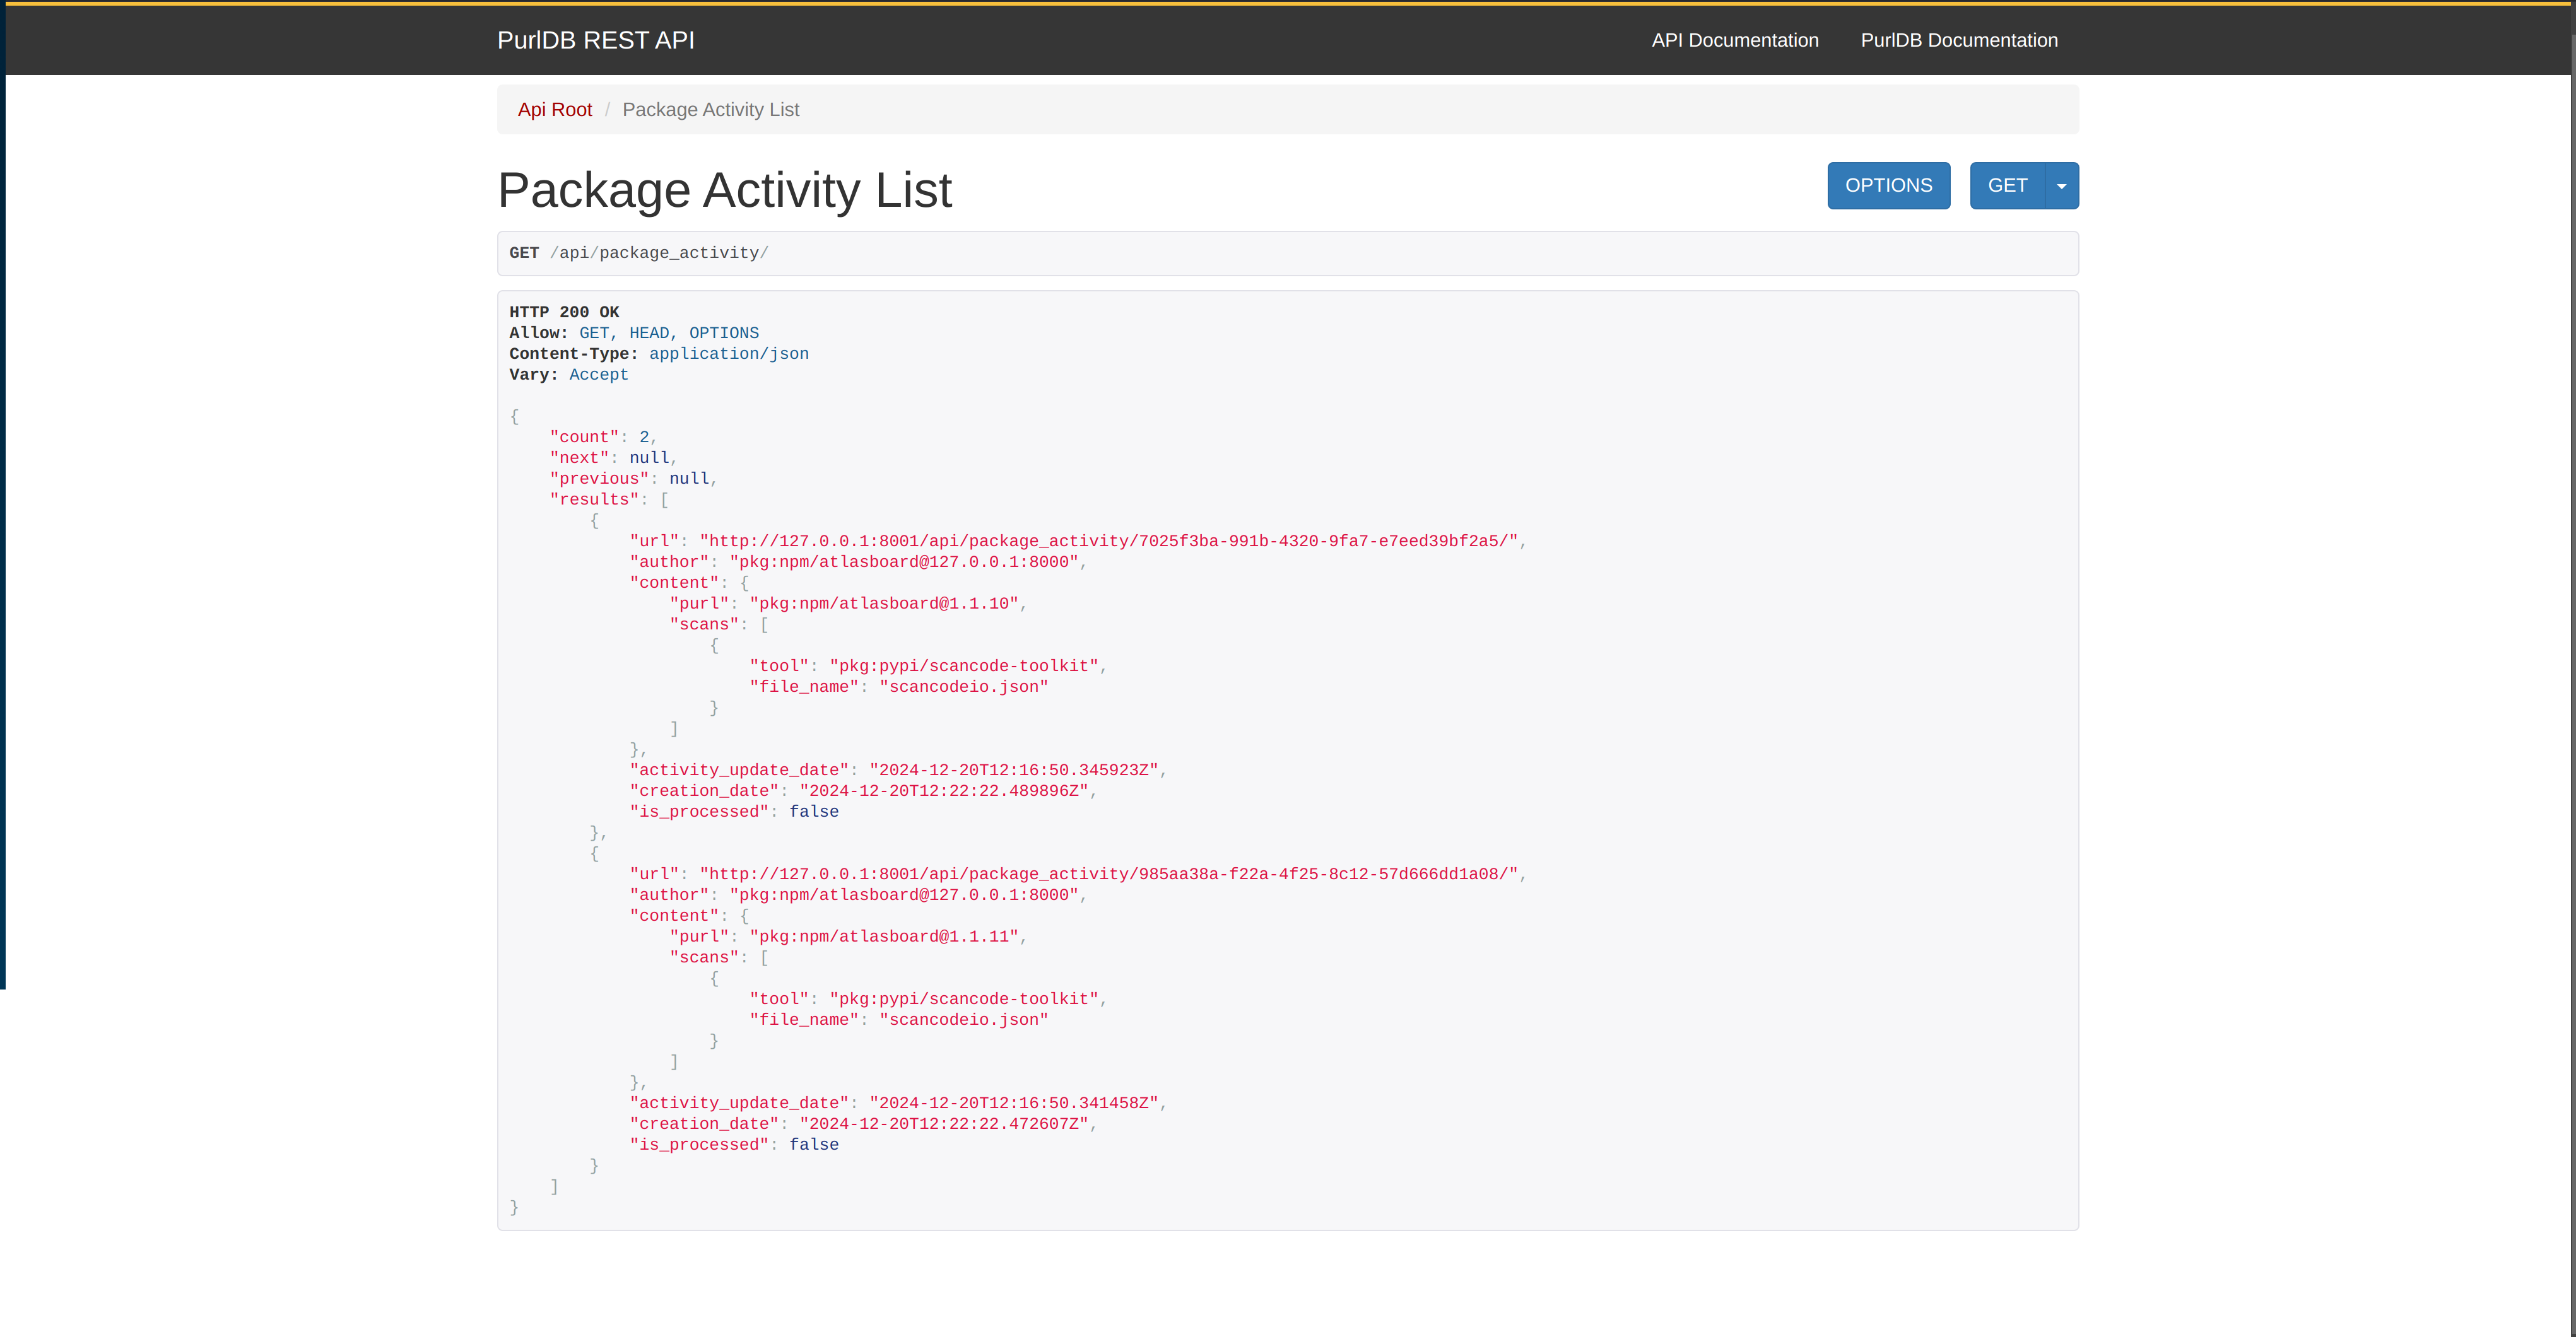
Task: Click the Package Activity List page heading
Action: [x=724, y=190]
